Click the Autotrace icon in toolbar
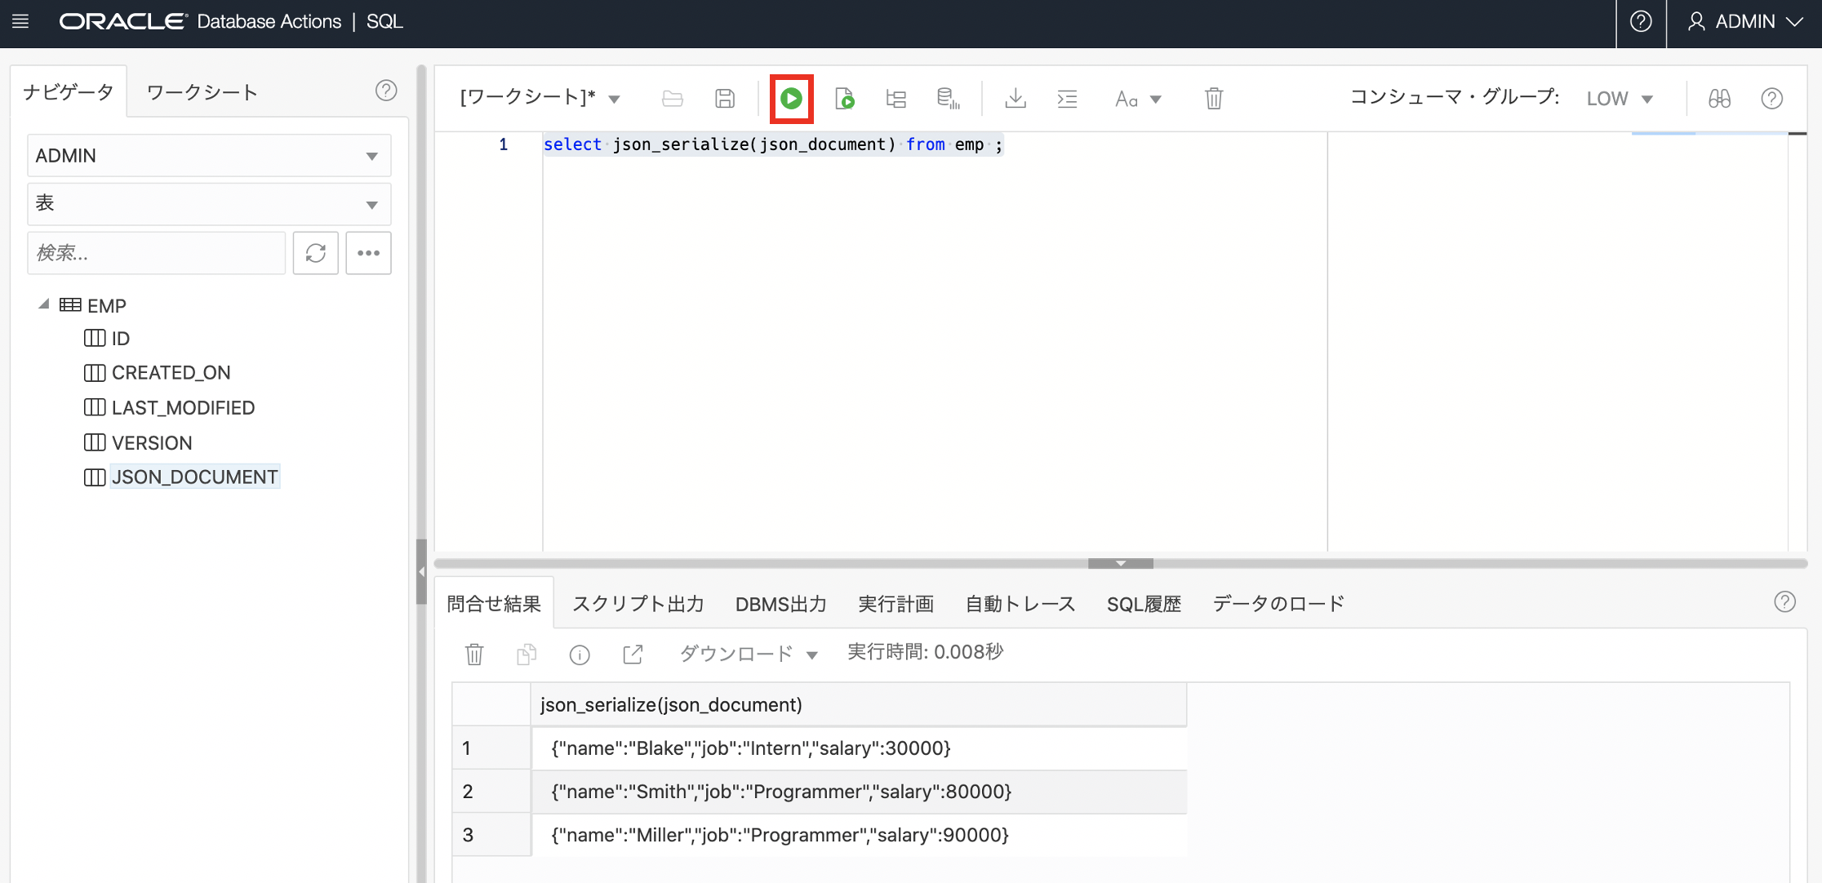Image resolution: width=1822 pixels, height=883 pixels. [x=948, y=99]
